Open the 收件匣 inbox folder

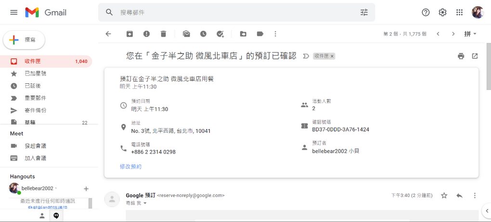point(46,61)
